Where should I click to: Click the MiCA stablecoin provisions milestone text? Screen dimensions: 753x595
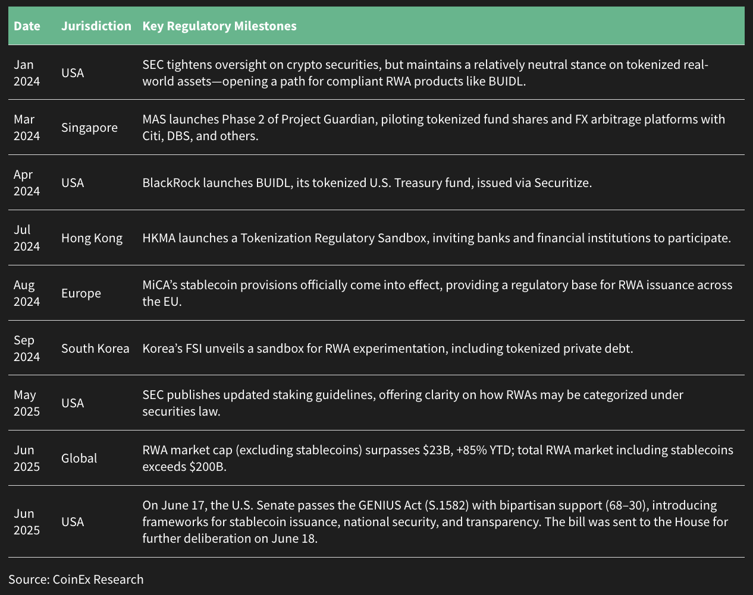click(437, 293)
